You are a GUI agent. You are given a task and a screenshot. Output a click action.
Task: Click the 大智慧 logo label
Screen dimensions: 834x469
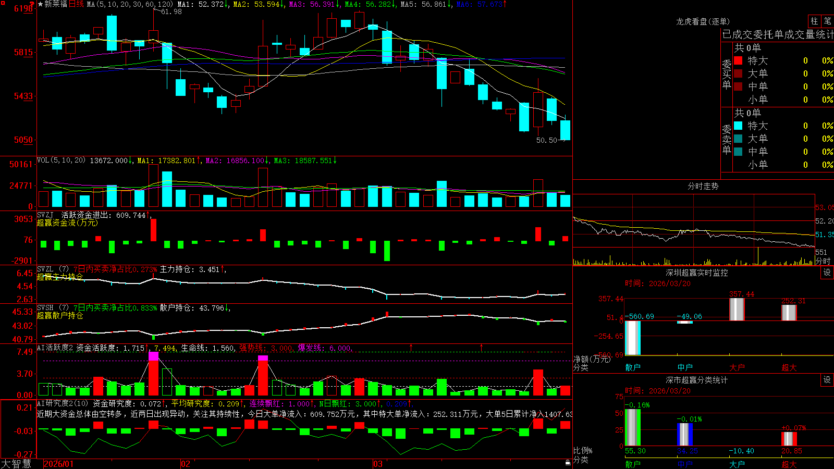(16, 464)
